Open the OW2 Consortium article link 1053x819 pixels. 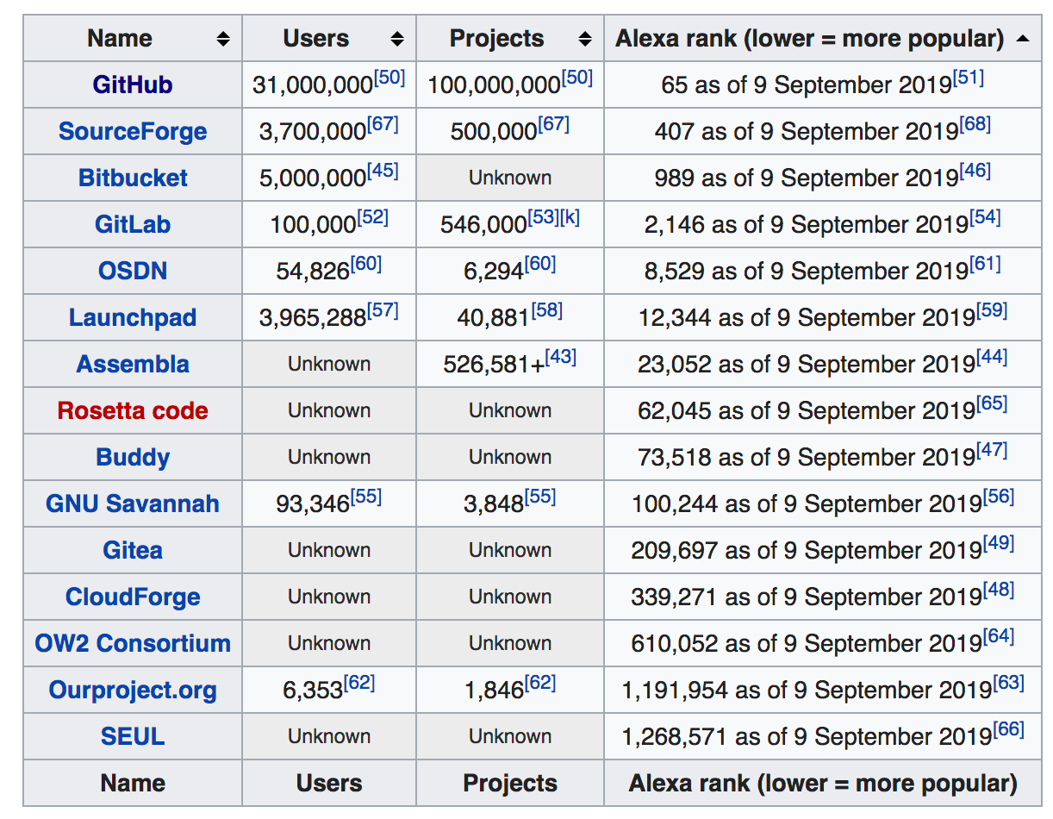133,643
